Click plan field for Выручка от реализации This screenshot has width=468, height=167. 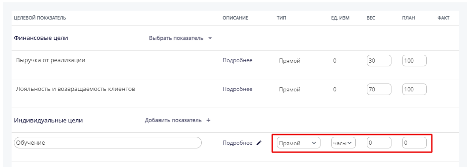(x=414, y=61)
